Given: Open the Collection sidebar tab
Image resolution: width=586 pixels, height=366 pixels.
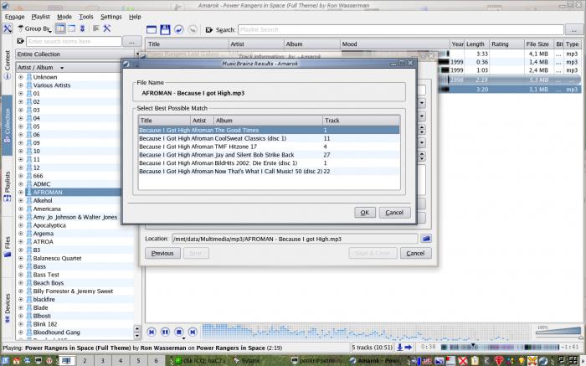Looking at the screenshot, I should coord(7,126).
